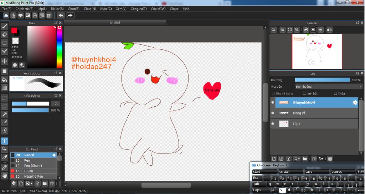Add a new layer in layer panel
The image size is (365, 194).
coord(274,159)
